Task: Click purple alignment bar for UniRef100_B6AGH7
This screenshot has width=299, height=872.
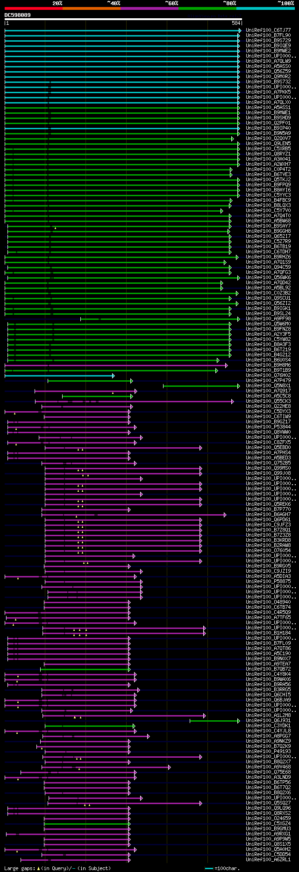Action: (x=134, y=515)
